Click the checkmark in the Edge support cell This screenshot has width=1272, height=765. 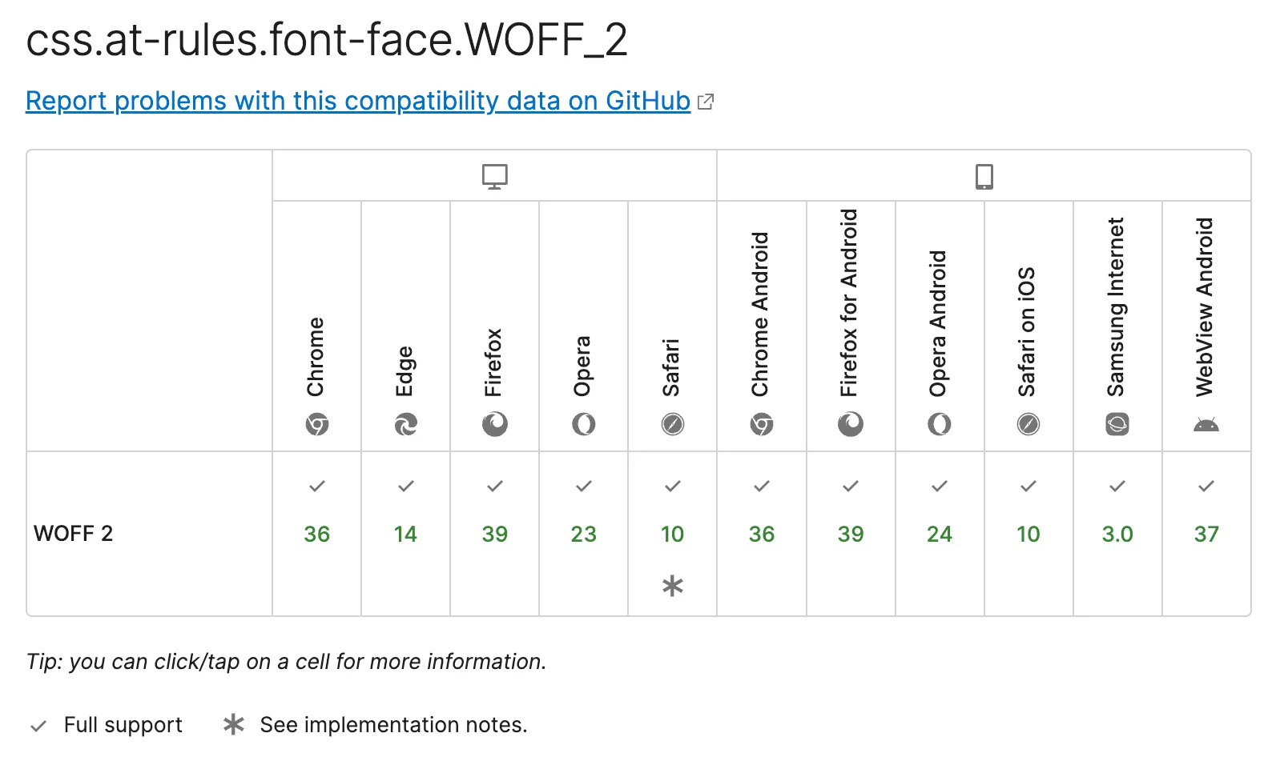405,486
